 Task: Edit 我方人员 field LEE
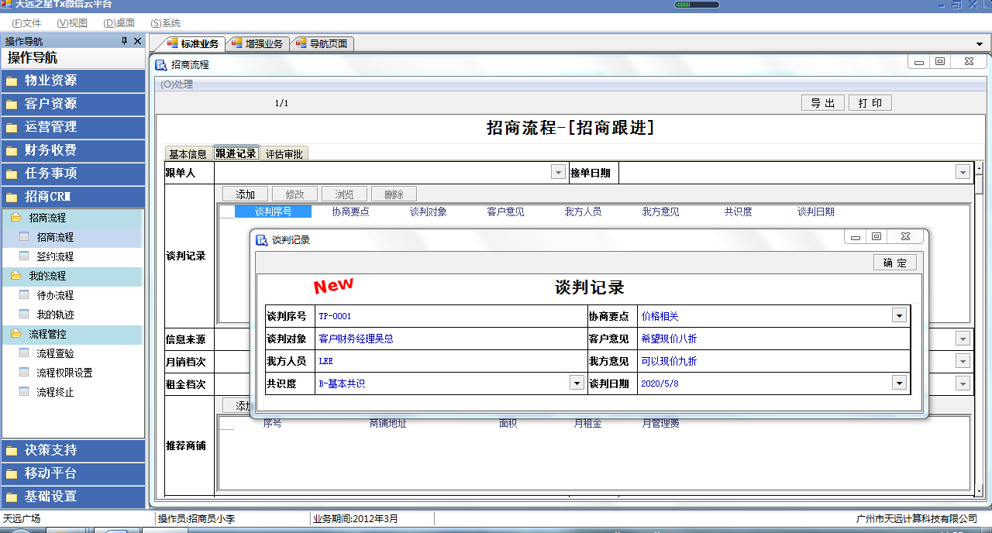pyautogui.click(x=450, y=361)
